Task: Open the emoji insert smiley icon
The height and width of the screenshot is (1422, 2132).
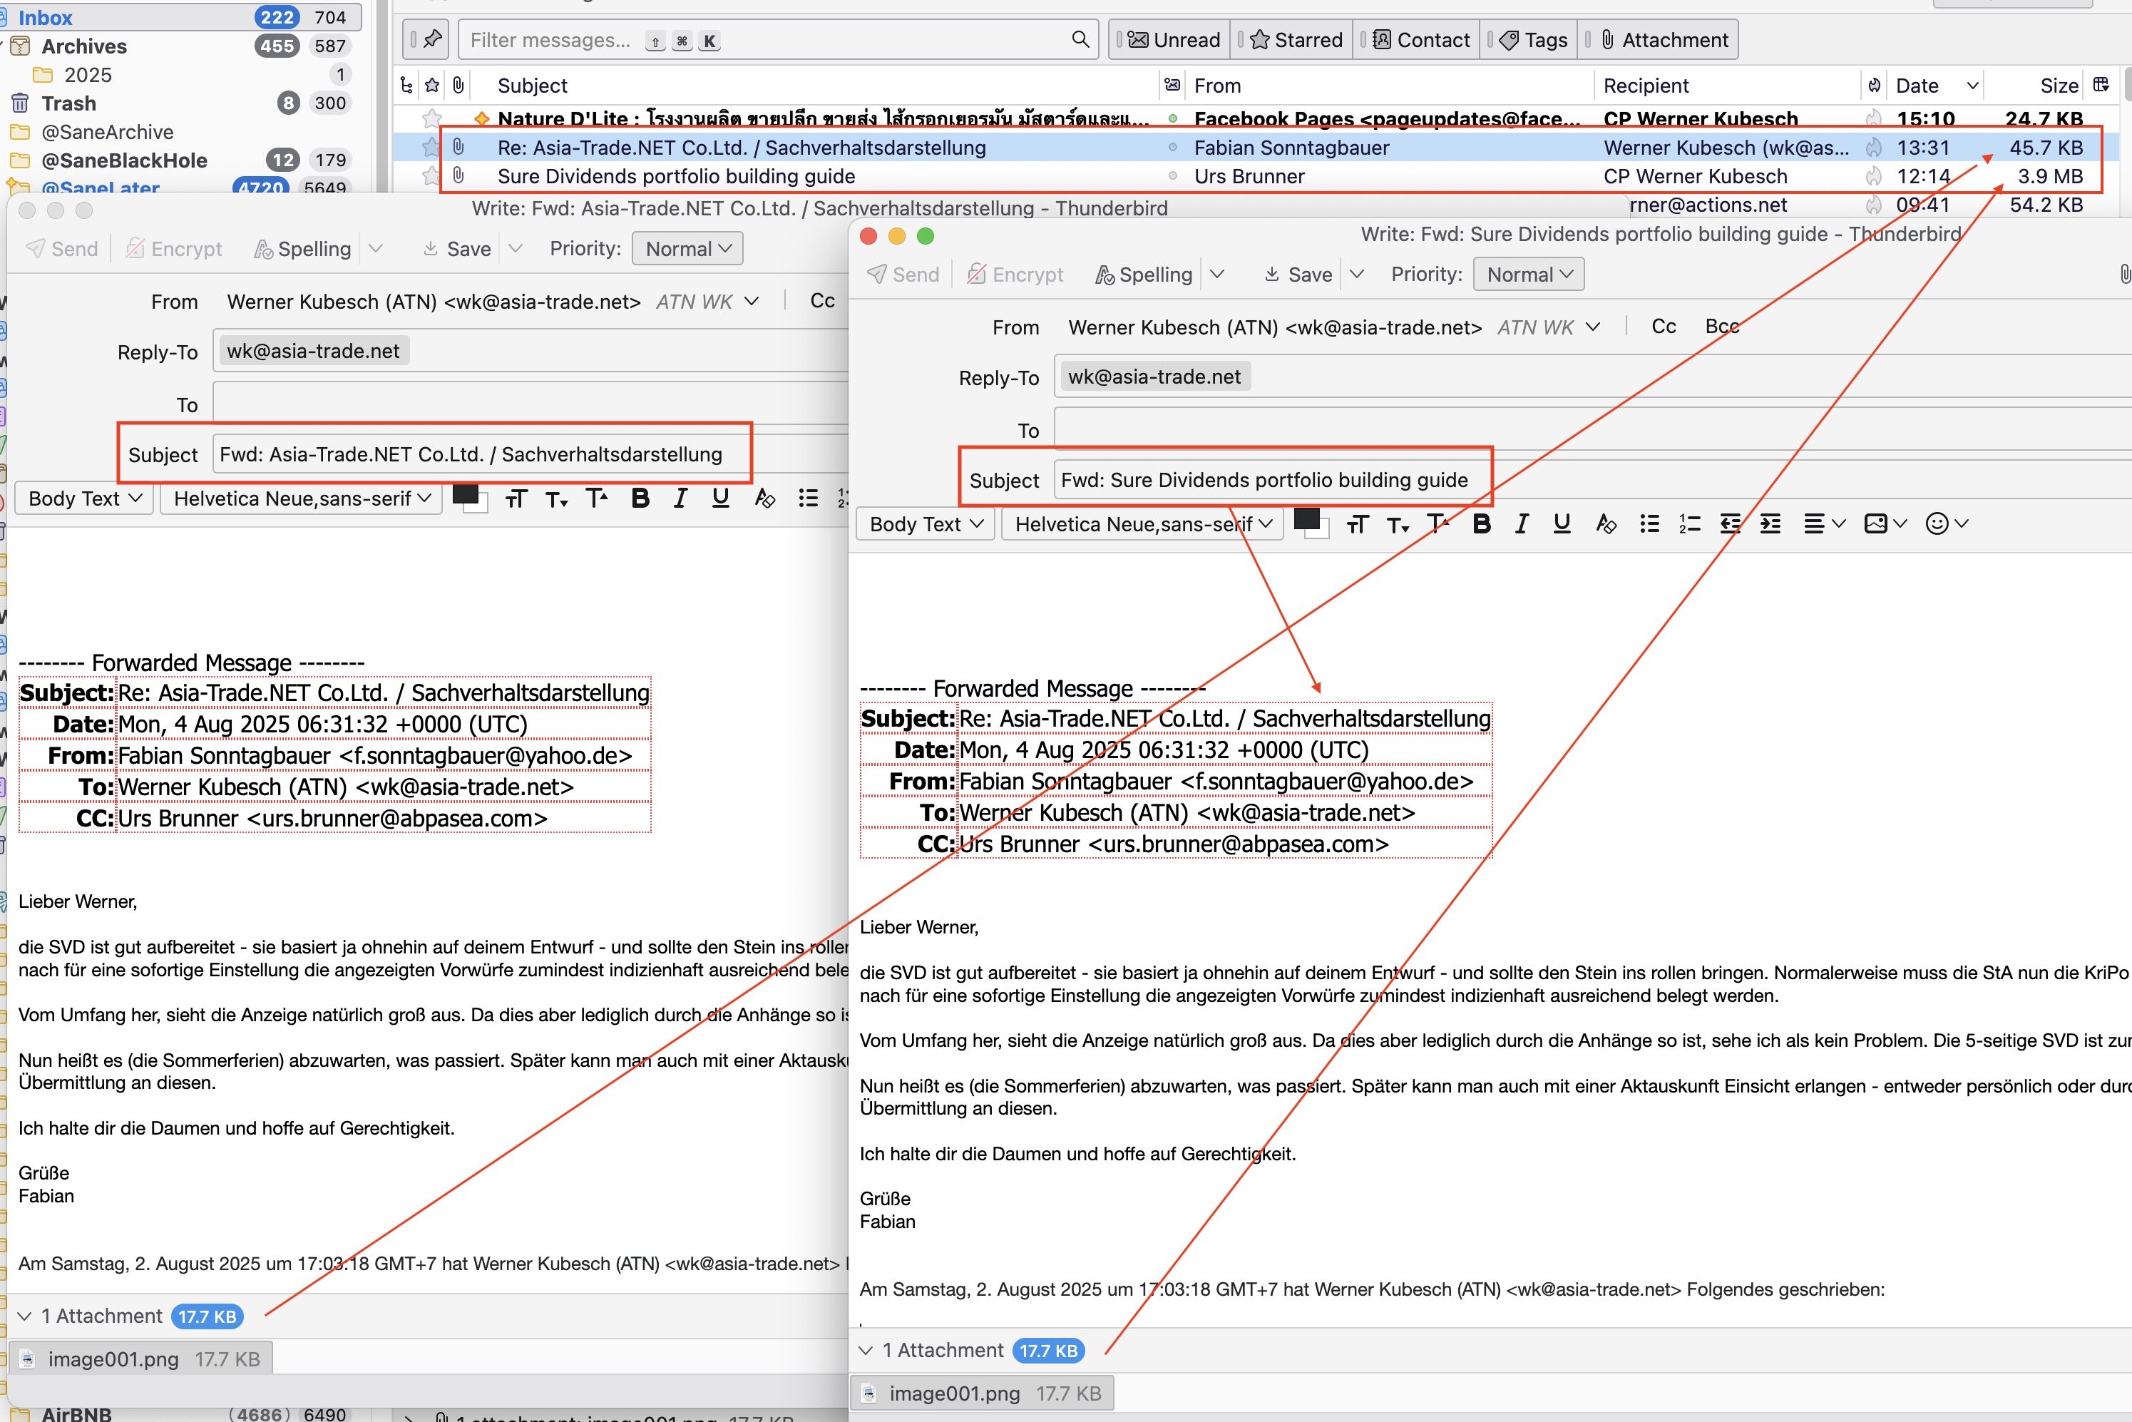Action: tap(1936, 524)
